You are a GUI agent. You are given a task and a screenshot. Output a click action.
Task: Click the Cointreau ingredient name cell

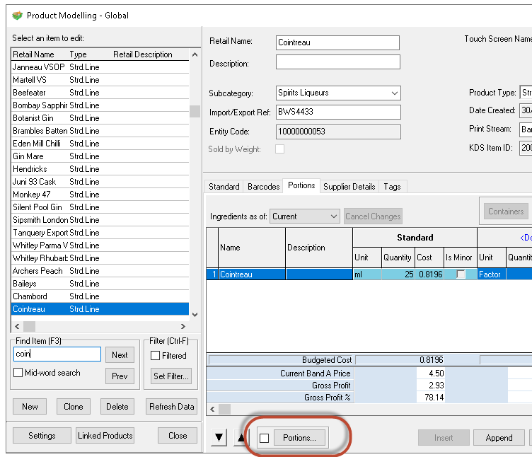(x=252, y=274)
